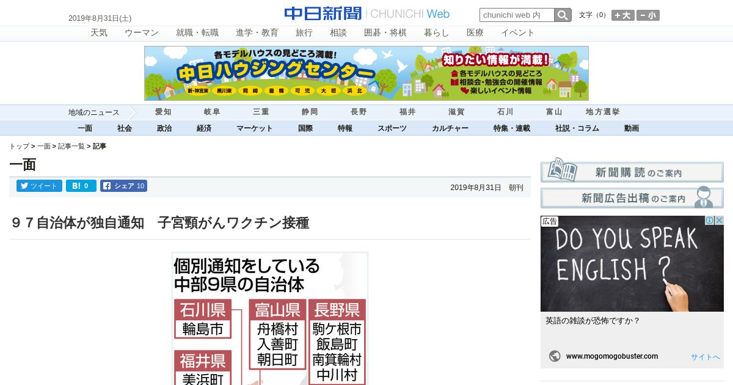Select 静岡 regional news
The width and height of the screenshot is (733, 385).
pyautogui.click(x=310, y=112)
